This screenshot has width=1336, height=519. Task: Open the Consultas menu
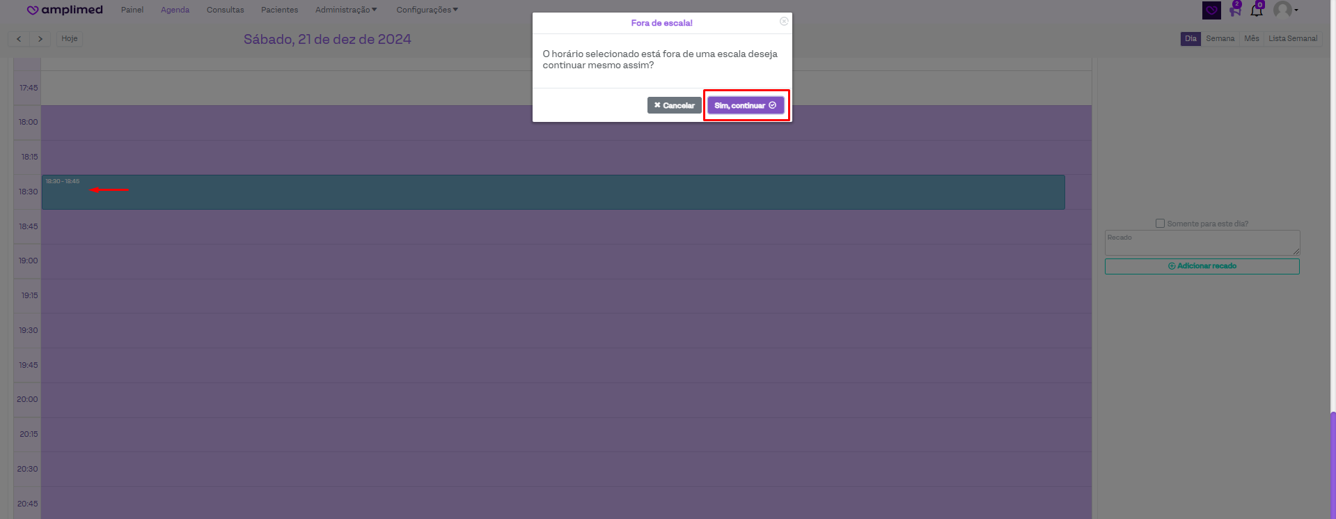tap(225, 10)
